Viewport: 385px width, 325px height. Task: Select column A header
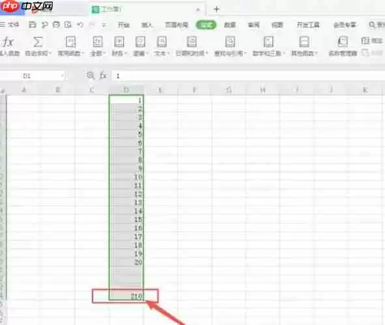pyautogui.click(x=24, y=90)
